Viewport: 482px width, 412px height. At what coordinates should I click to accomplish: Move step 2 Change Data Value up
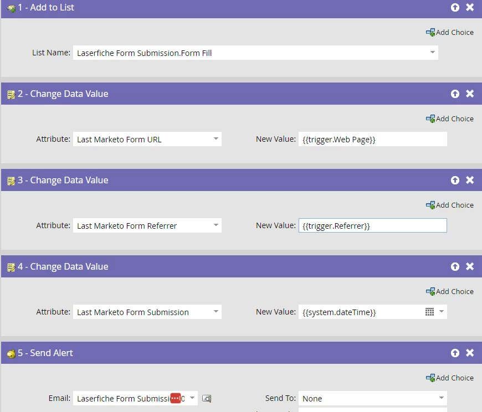[x=455, y=94]
